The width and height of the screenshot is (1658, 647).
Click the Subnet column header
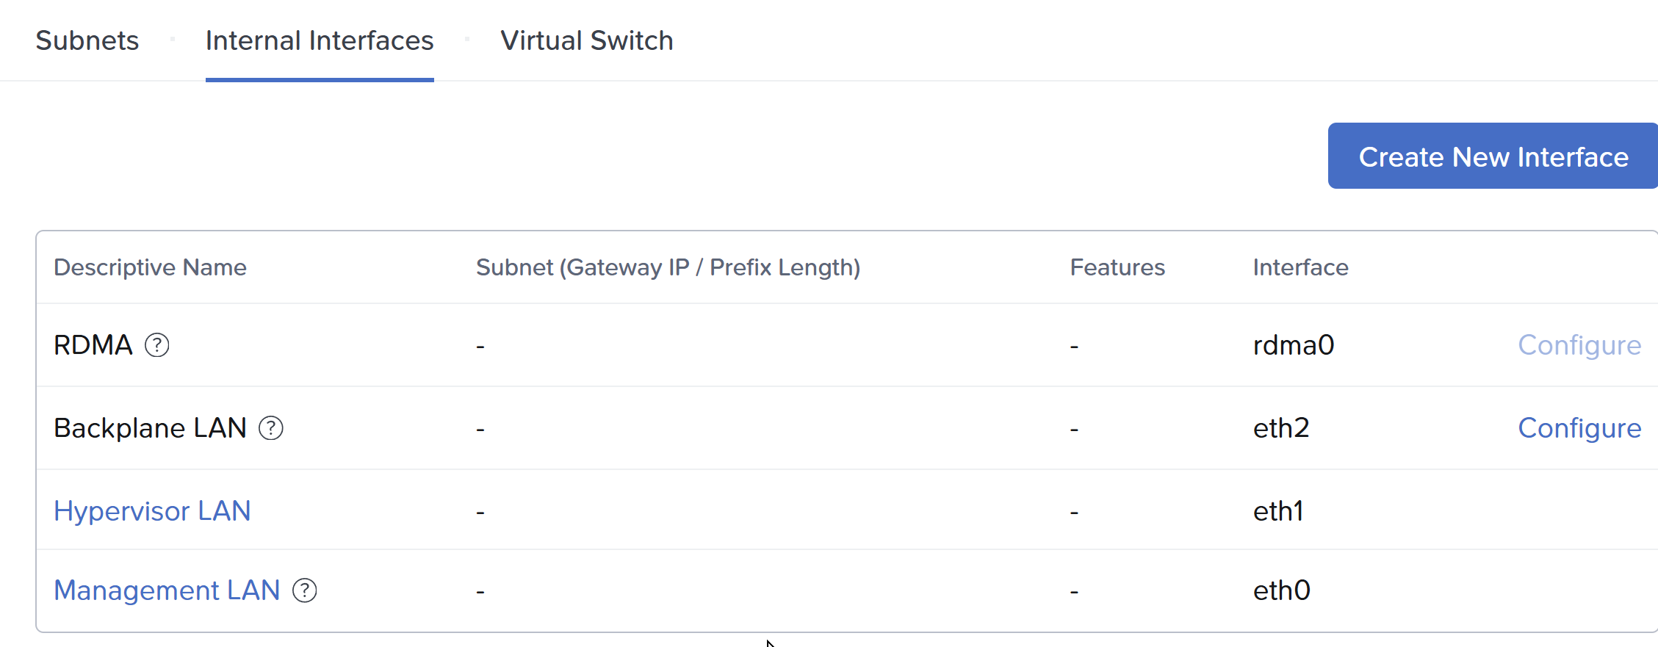click(x=668, y=267)
